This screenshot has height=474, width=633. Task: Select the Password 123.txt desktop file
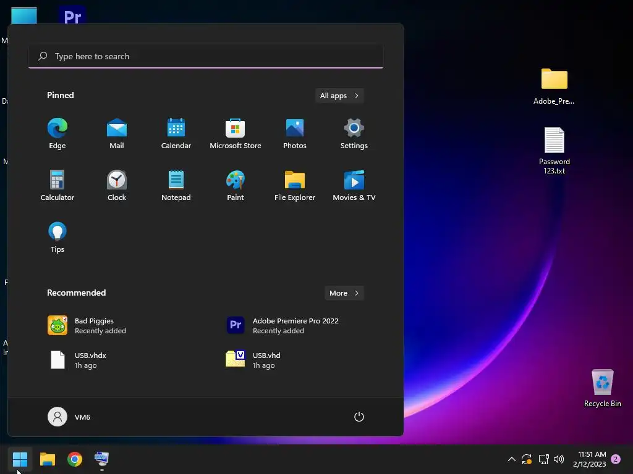click(554, 151)
